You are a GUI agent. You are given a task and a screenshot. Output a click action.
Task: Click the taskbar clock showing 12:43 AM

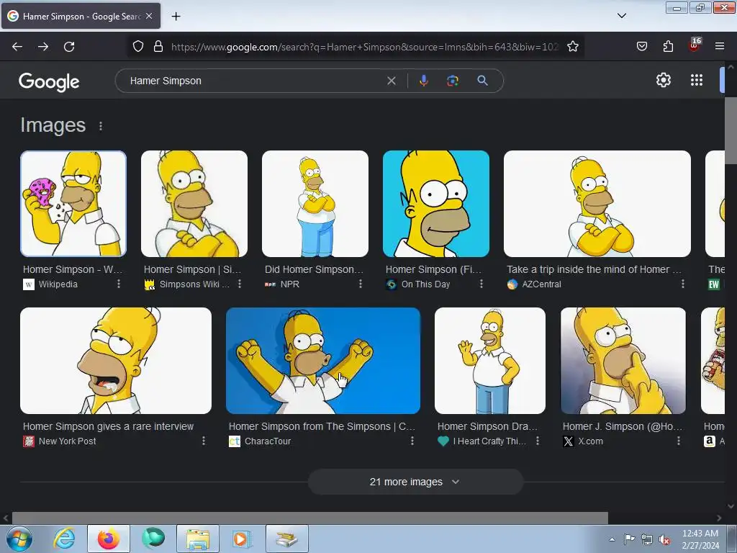[700, 539]
